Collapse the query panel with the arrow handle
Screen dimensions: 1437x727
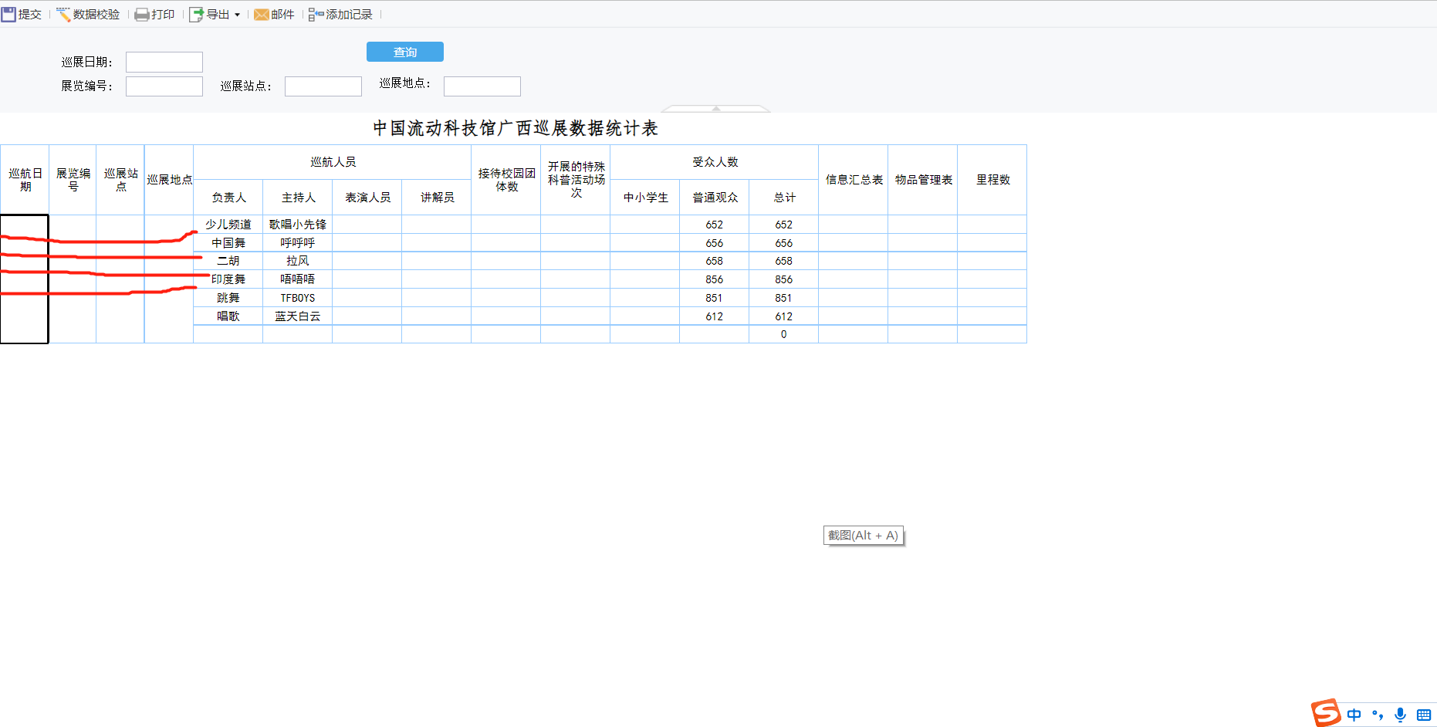716,109
